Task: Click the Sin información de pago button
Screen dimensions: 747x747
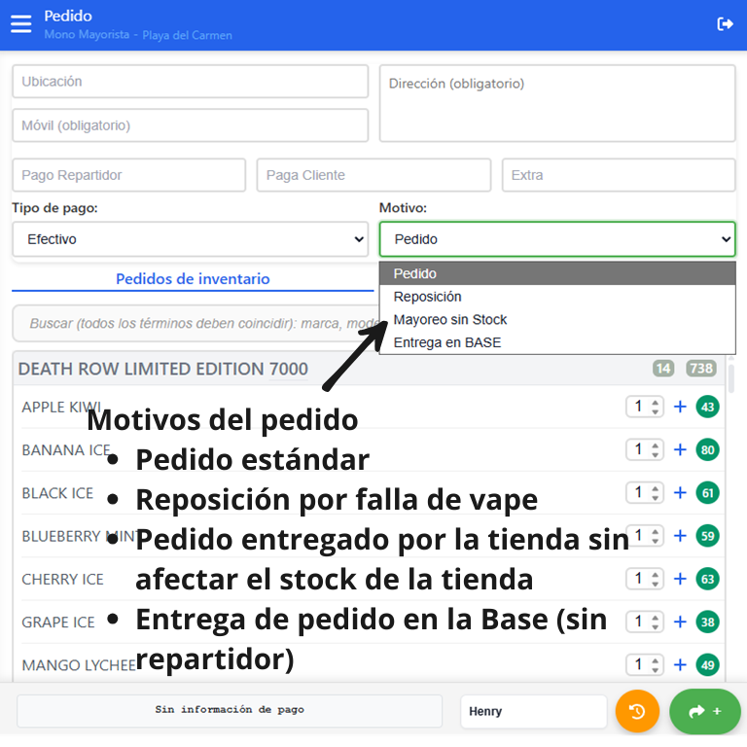Action: [230, 710]
